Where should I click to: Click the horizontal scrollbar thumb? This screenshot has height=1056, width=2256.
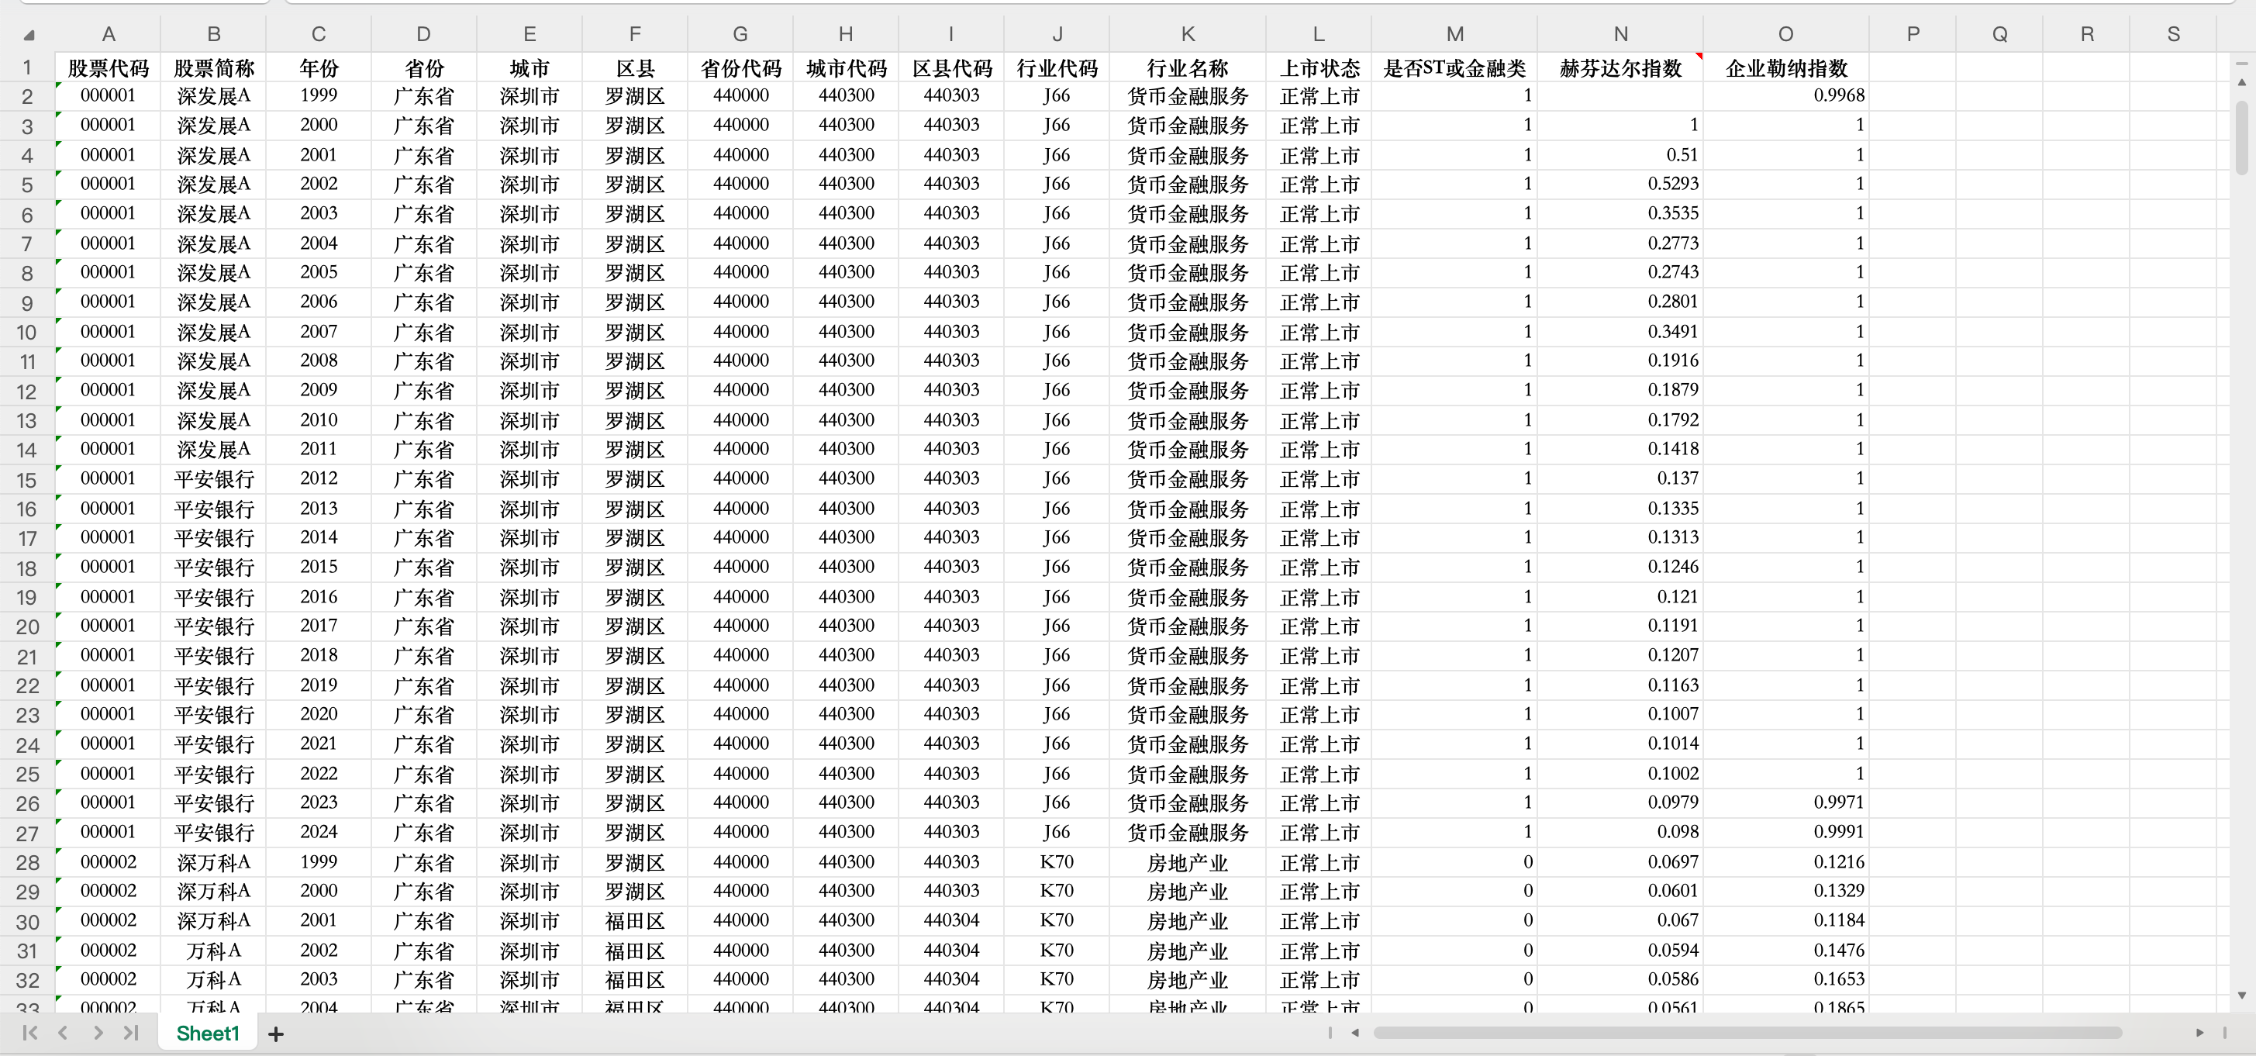pos(1747,1034)
